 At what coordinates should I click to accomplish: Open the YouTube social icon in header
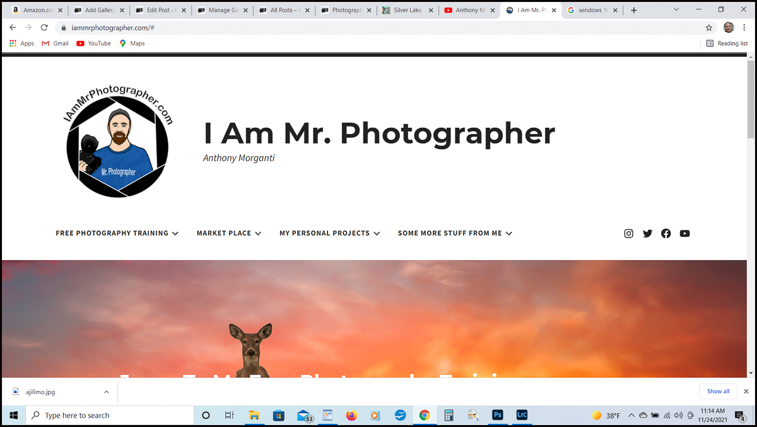coord(684,234)
